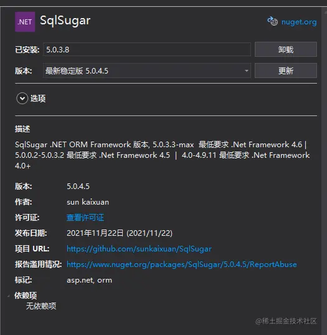327x335 pixels.
Task: Click the purple .NET package icon
Action: (x=25, y=22)
